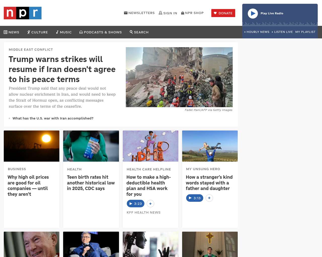Screen dimensions: 322x257
Task: Open My Playlist
Action: 305,32
